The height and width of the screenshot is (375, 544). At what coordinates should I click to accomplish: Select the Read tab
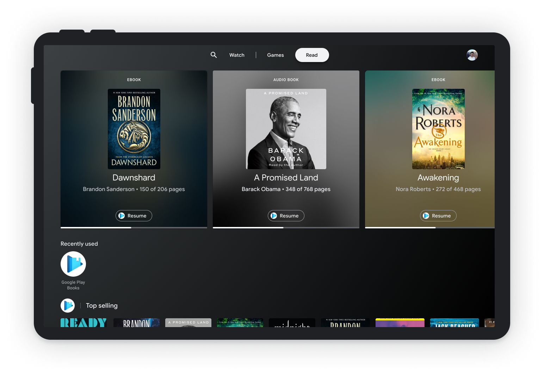(312, 55)
